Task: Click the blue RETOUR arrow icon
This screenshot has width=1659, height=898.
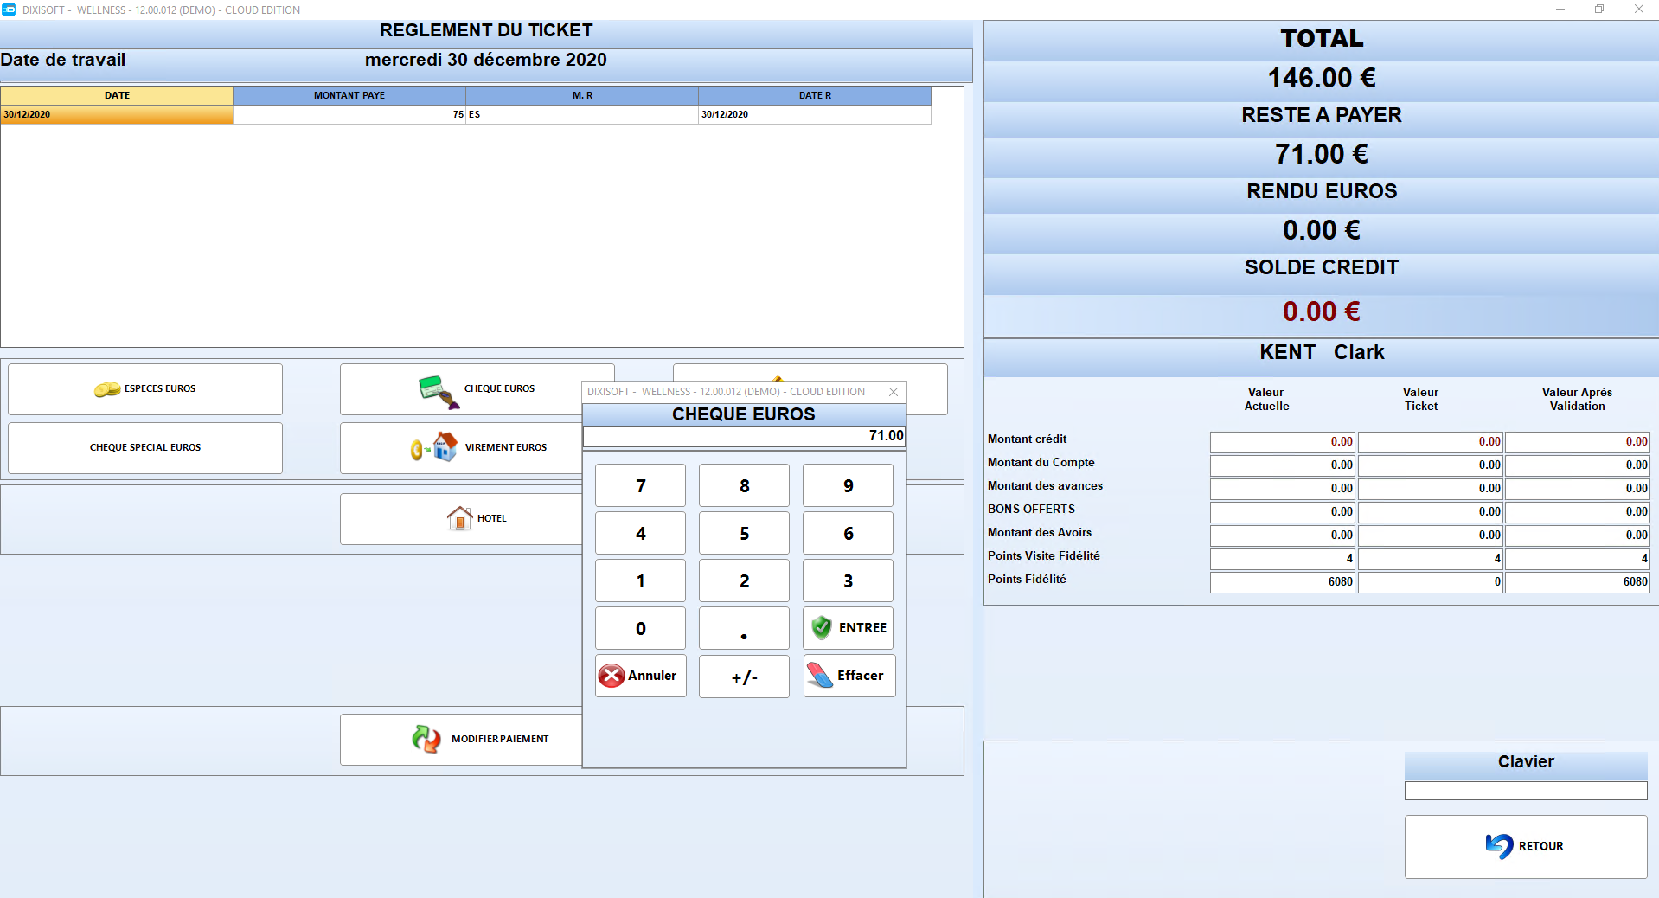Action: point(1499,846)
